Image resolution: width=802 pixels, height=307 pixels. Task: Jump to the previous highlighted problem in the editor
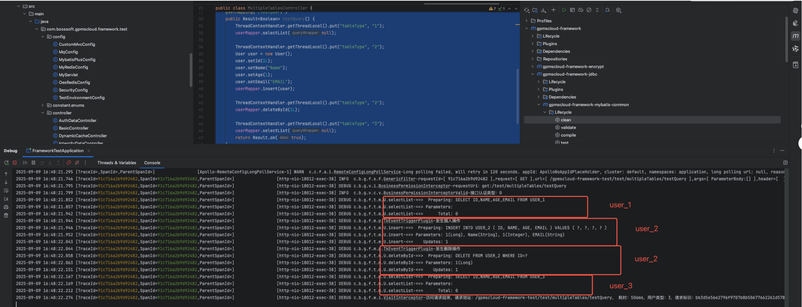click(509, 9)
